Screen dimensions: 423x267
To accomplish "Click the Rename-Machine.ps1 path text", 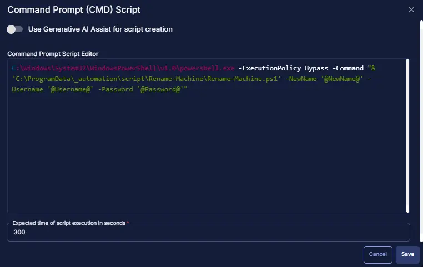I will click(147, 79).
